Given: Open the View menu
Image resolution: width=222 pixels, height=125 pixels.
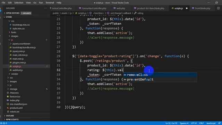Looking at the screenshot, I should click(x=28, y=3).
